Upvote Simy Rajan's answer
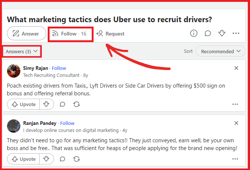The height and width of the screenshot is (170, 250). click(x=23, y=104)
